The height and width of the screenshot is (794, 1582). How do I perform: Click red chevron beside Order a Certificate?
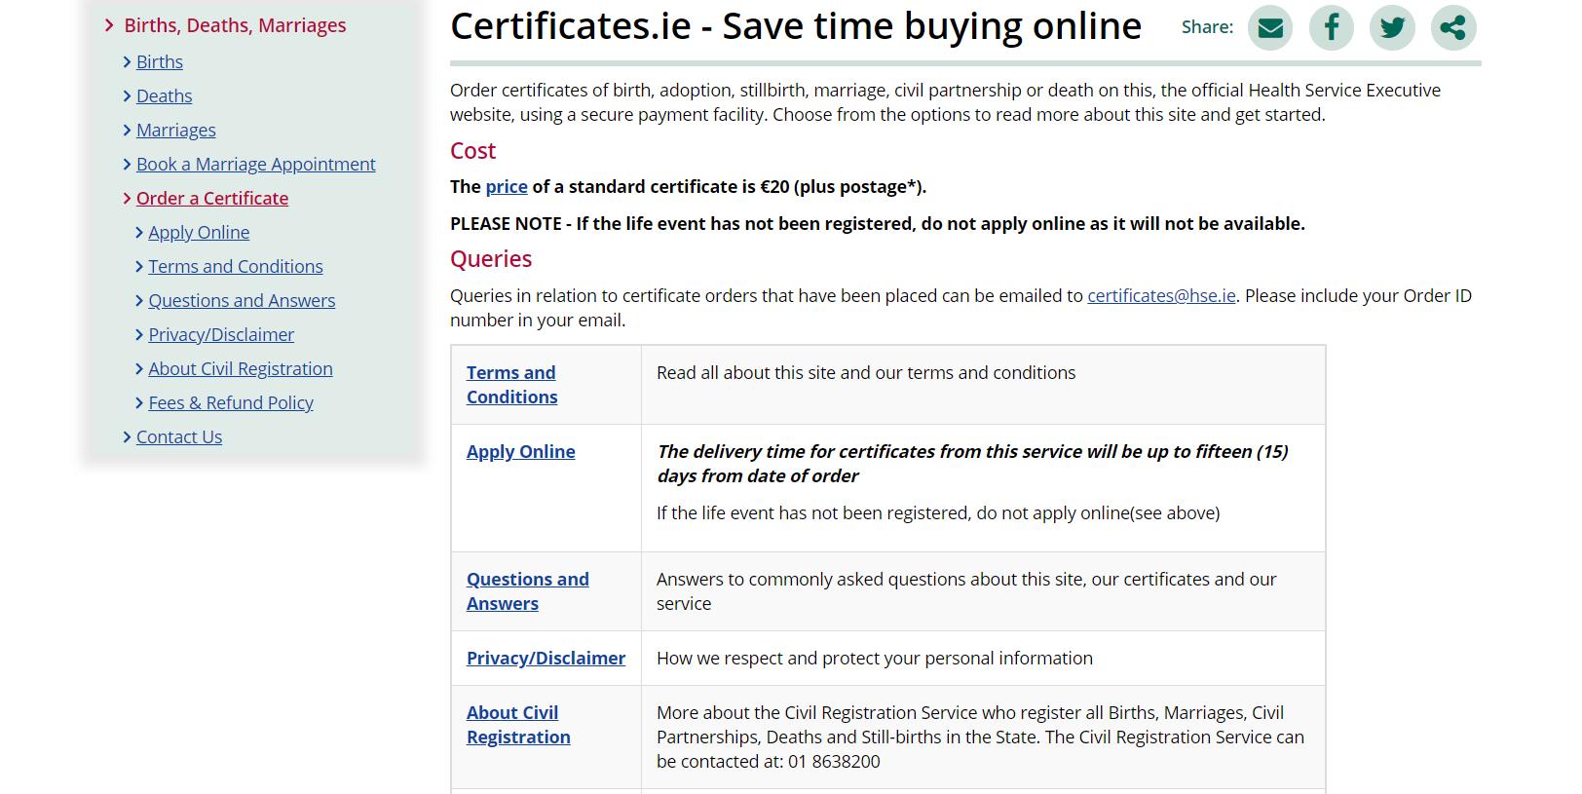point(127,199)
